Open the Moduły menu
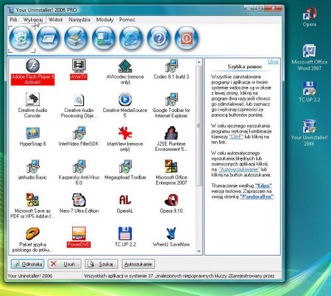The height and width of the screenshot is (296, 331). point(105,20)
